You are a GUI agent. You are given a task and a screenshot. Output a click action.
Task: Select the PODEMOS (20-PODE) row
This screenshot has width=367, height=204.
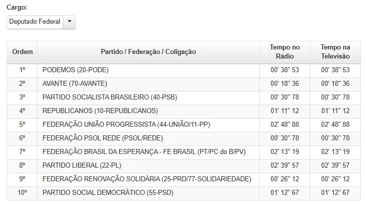click(184, 71)
